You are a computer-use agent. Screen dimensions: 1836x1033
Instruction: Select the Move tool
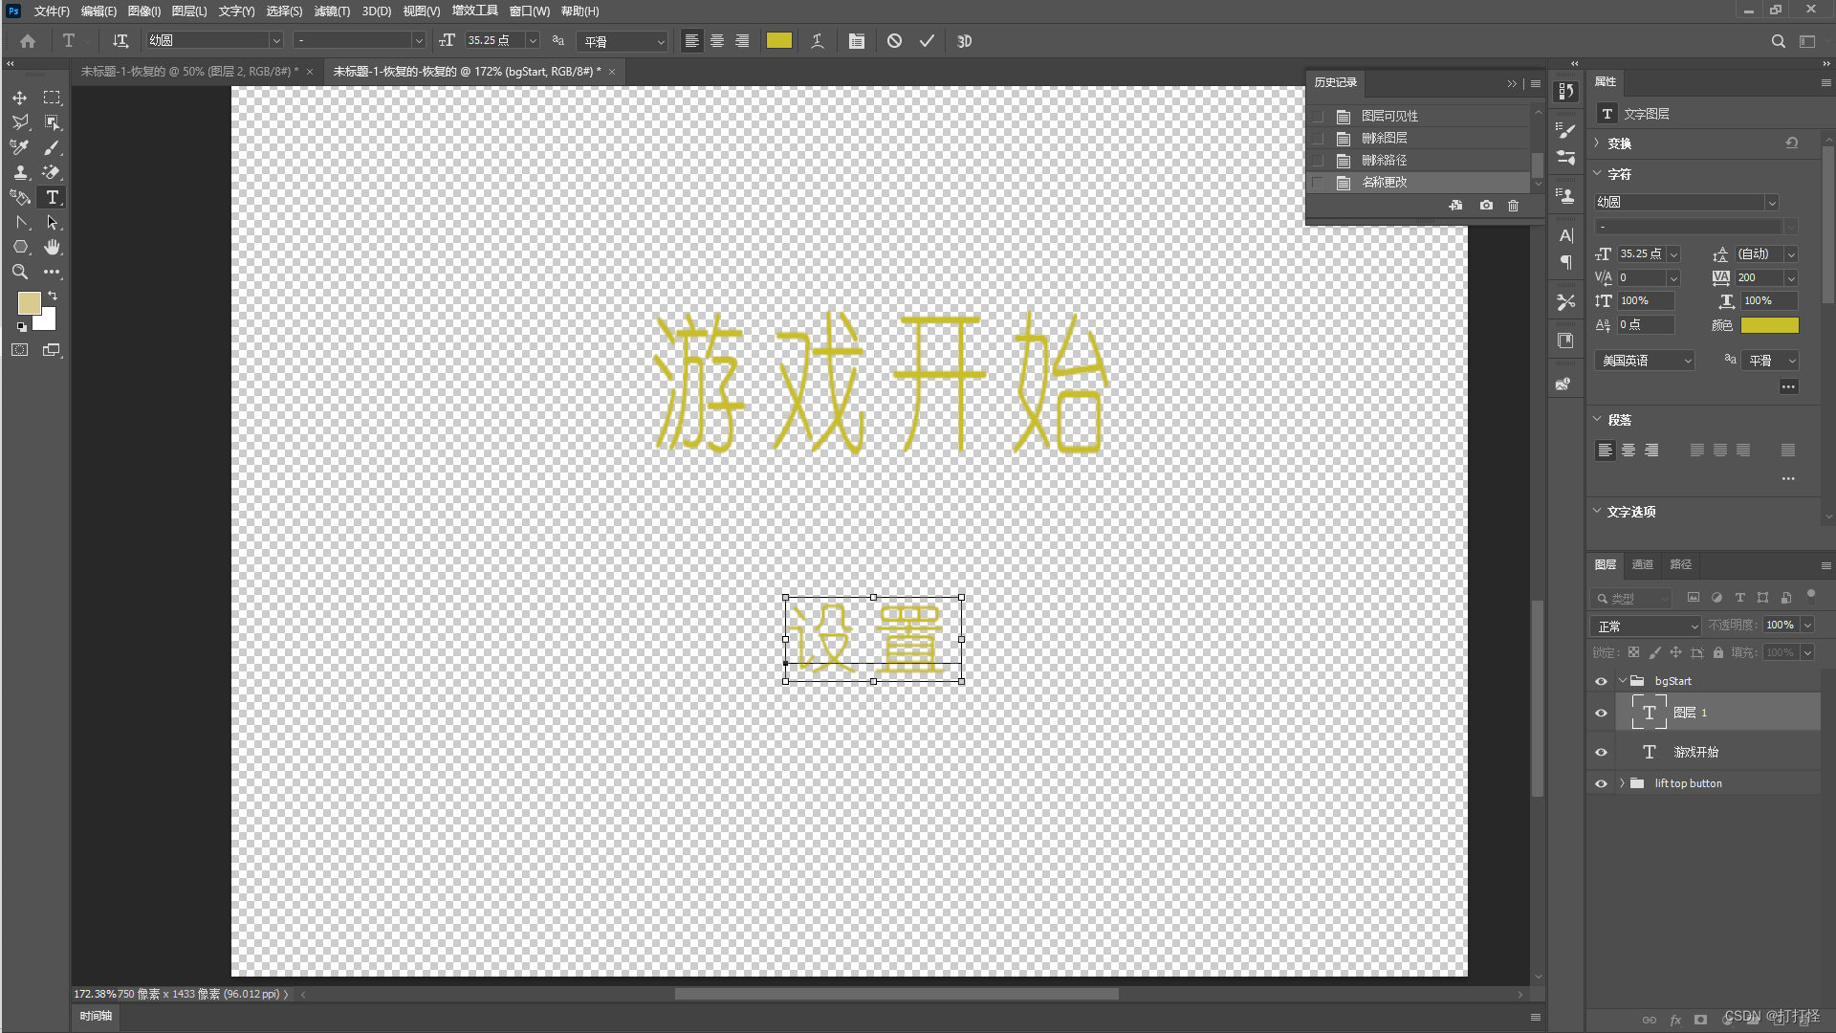(x=19, y=98)
